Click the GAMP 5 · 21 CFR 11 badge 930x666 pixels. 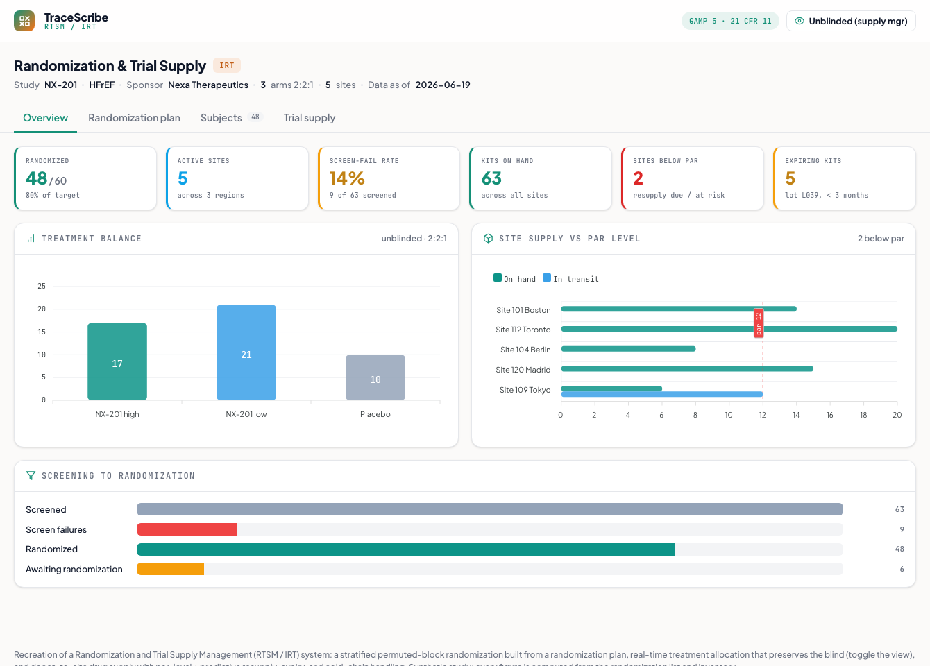pyautogui.click(x=730, y=21)
